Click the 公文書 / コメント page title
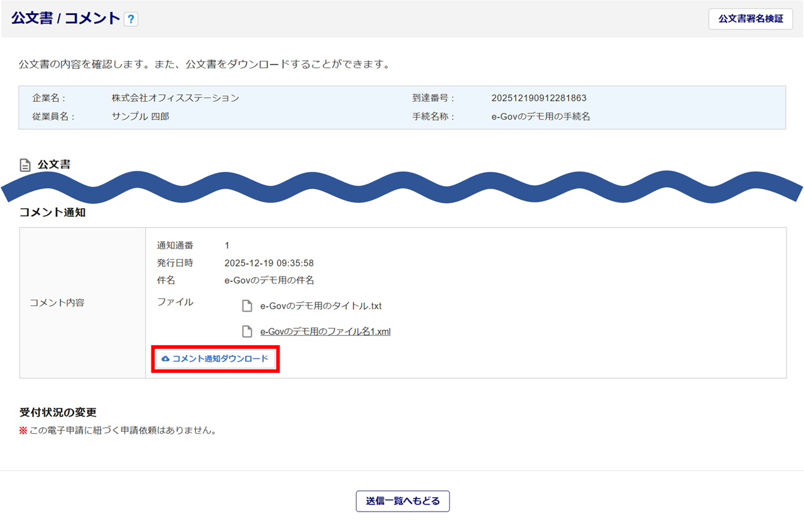 [x=65, y=18]
